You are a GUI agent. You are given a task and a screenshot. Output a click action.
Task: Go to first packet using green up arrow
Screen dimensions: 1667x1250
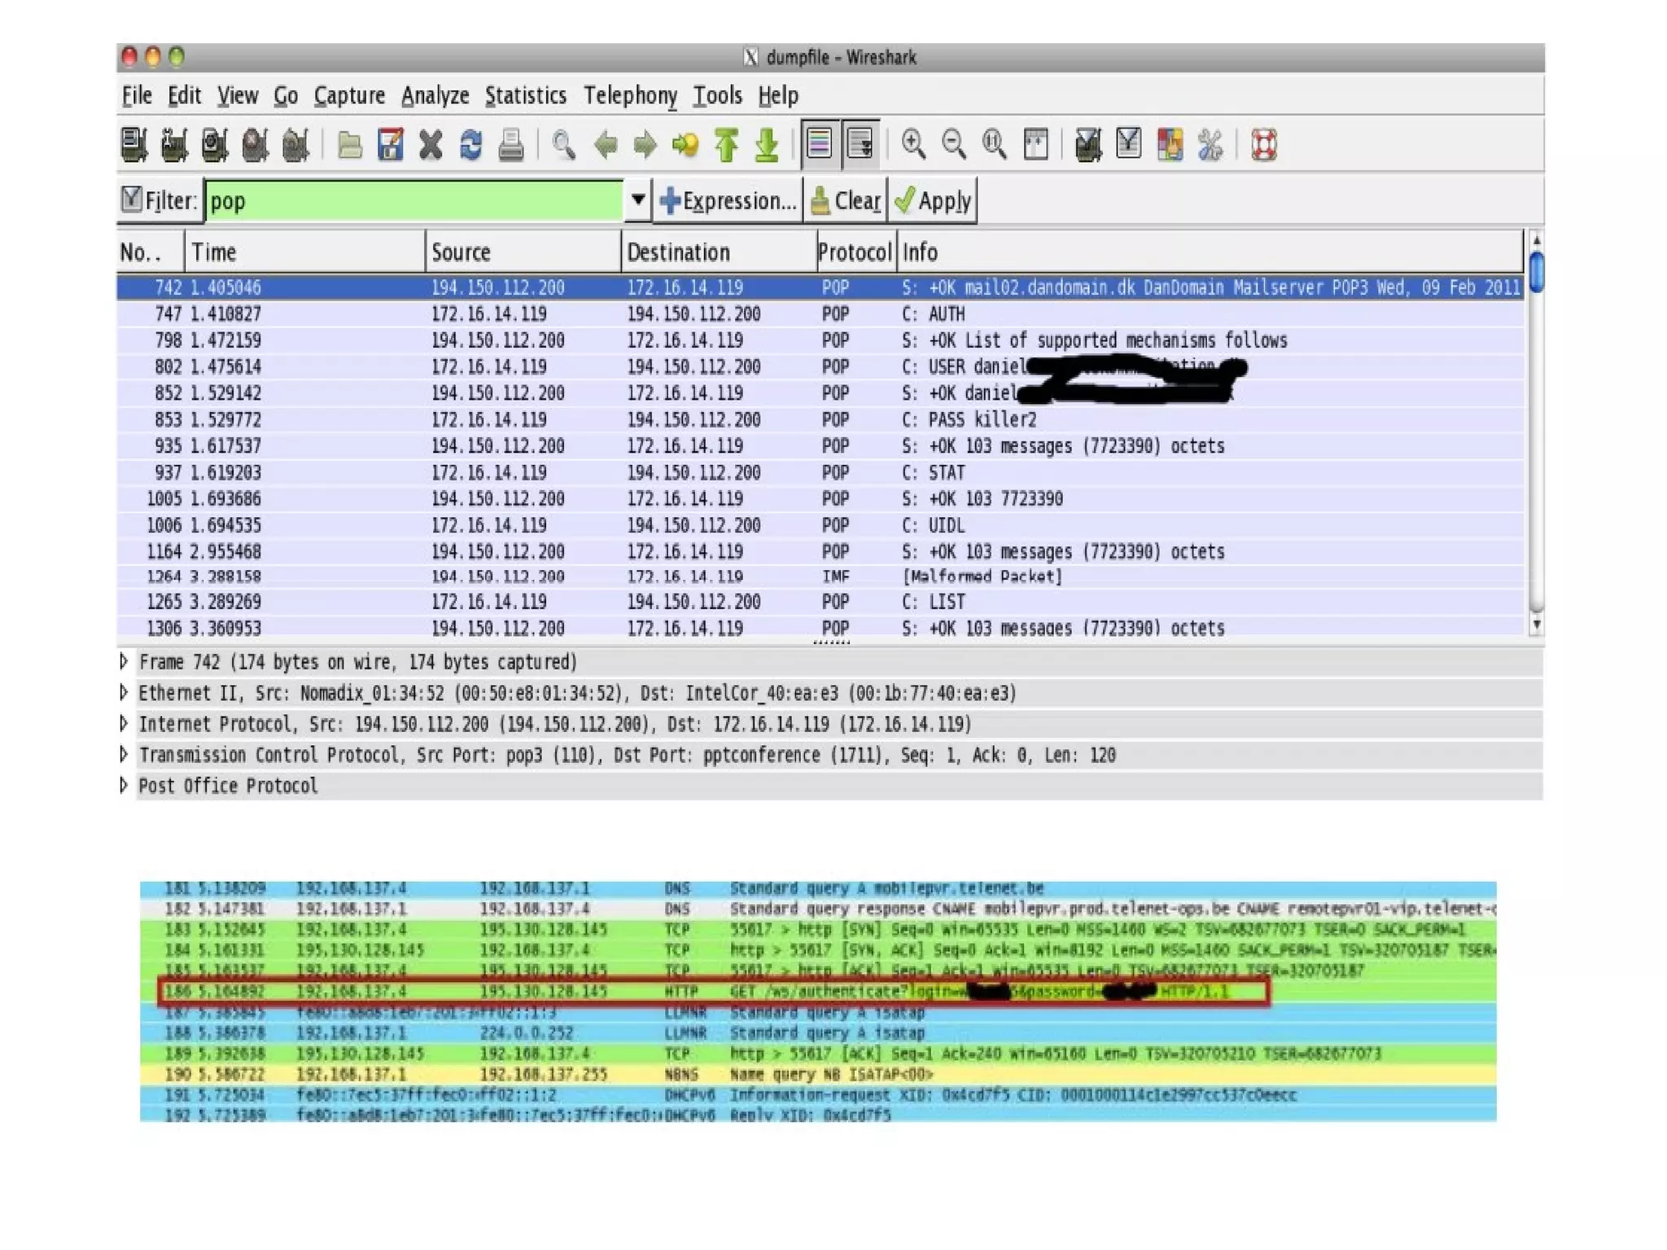(x=726, y=146)
